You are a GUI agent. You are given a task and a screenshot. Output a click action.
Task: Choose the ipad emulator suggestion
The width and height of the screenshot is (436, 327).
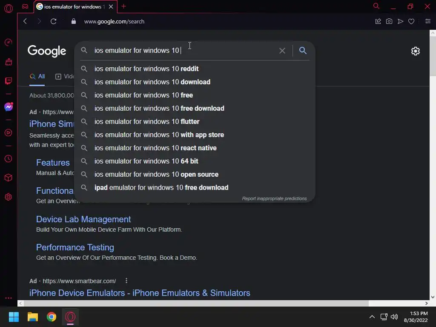(x=195, y=187)
